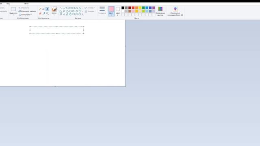Image resolution: width=260 pixels, height=146 pixels.
Task: Click the Обрезать (Crop) button
Action: [24, 8]
